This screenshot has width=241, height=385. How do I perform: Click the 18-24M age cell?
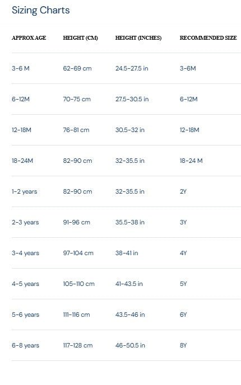pos(22,161)
